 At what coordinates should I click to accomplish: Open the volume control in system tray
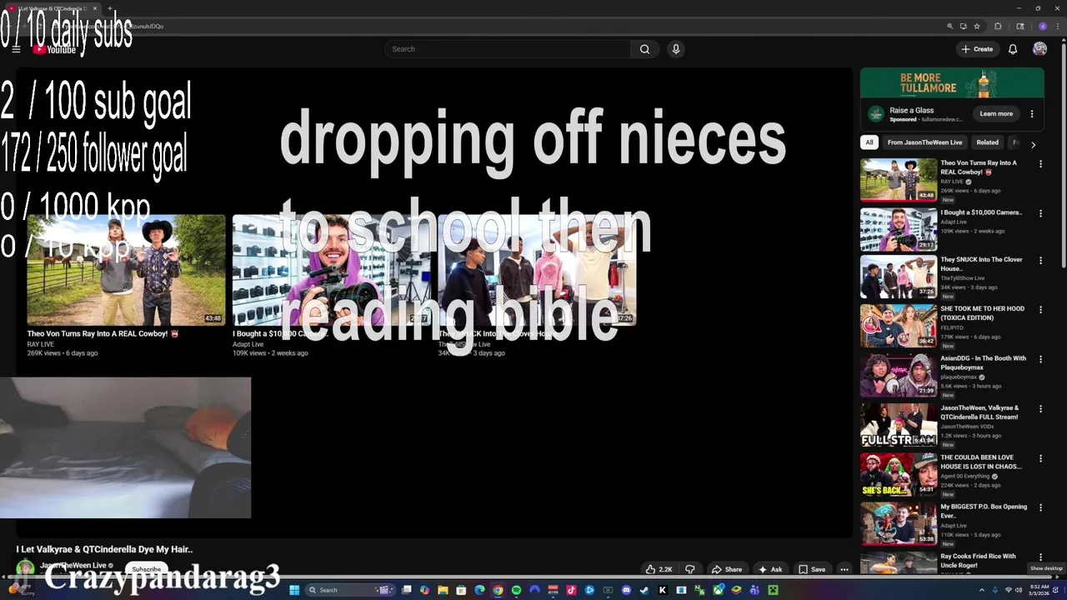click(1018, 590)
